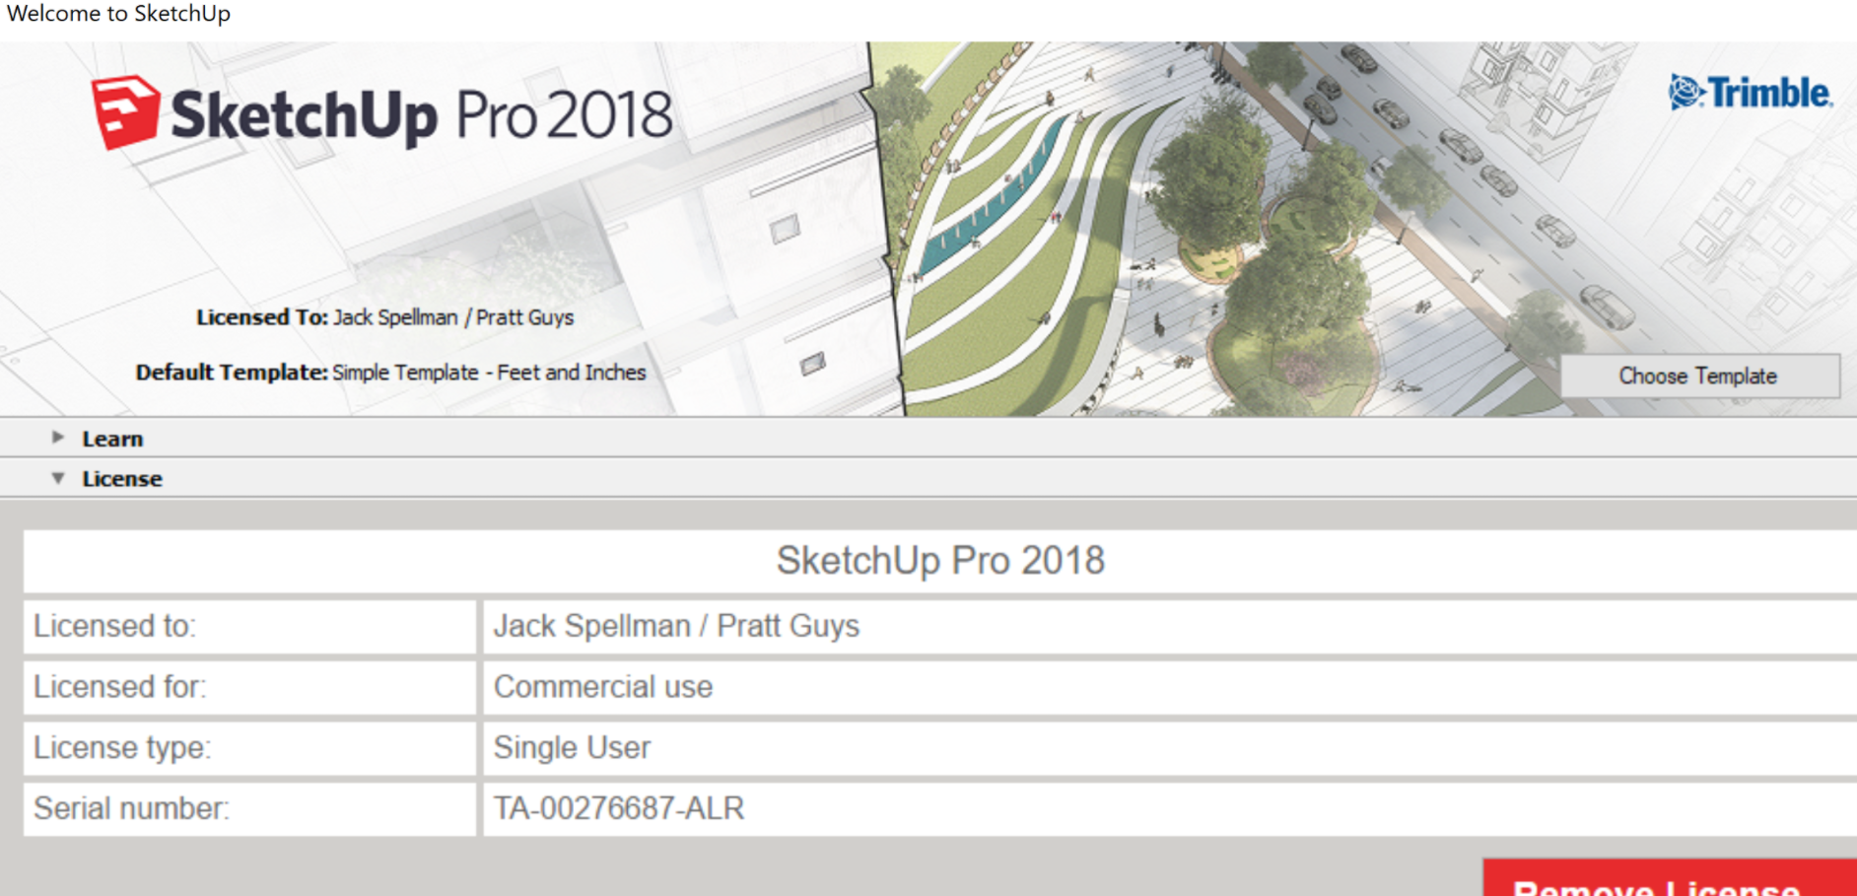Click the License section header
Image resolution: width=1857 pixels, height=896 pixels.
pyautogui.click(x=928, y=478)
